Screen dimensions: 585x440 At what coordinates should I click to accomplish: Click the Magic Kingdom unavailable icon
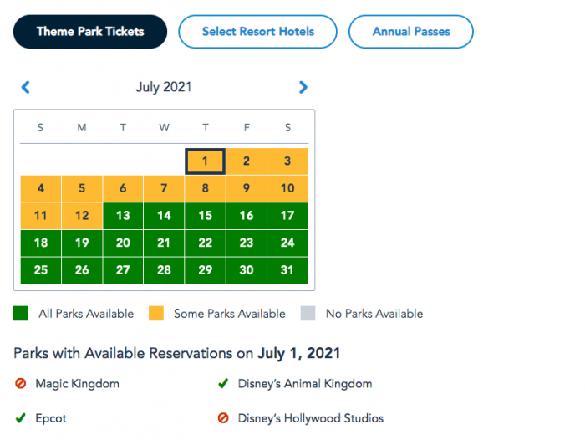(21, 383)
